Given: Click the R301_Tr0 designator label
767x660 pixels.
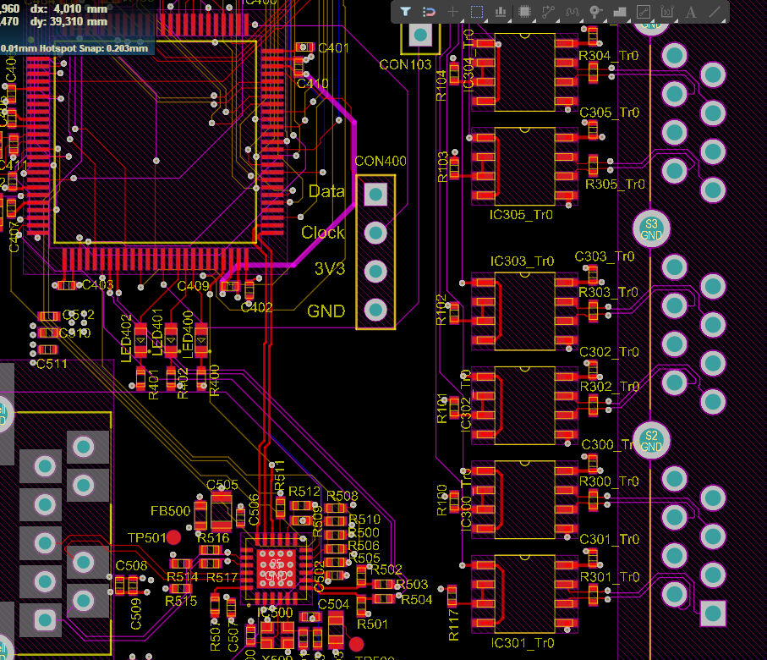Looking at the screenshot, I should click(610, 577).
